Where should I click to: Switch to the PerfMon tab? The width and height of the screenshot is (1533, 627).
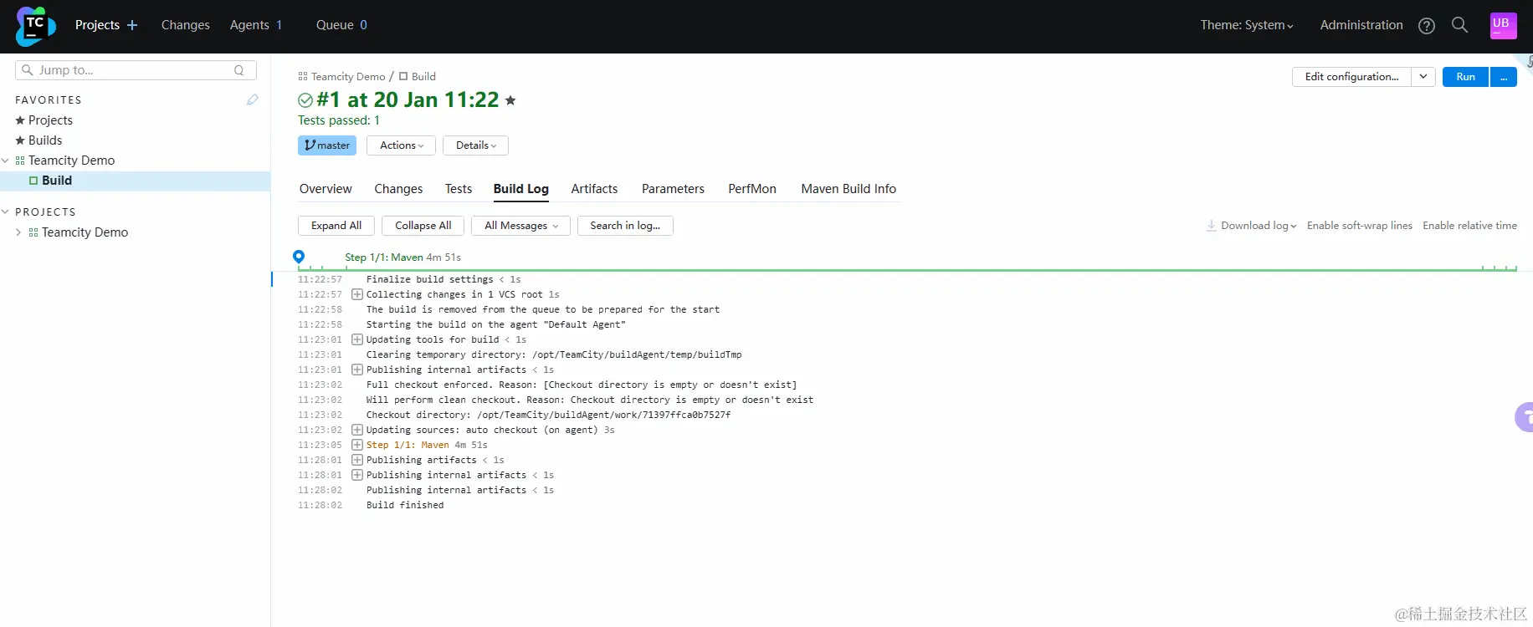point(752,189)
